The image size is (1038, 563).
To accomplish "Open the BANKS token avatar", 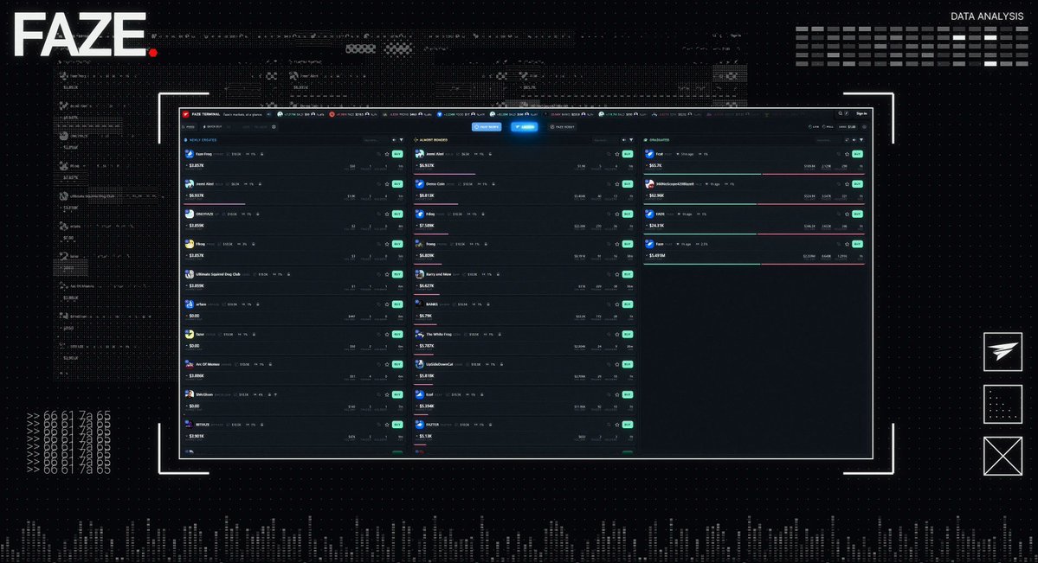I will click(x=420, y=304).
